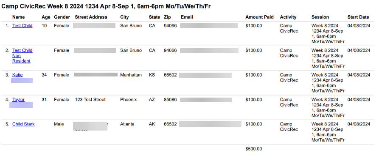Open the Test Child participant link
The image size is (379, 158).
(22, 26)
